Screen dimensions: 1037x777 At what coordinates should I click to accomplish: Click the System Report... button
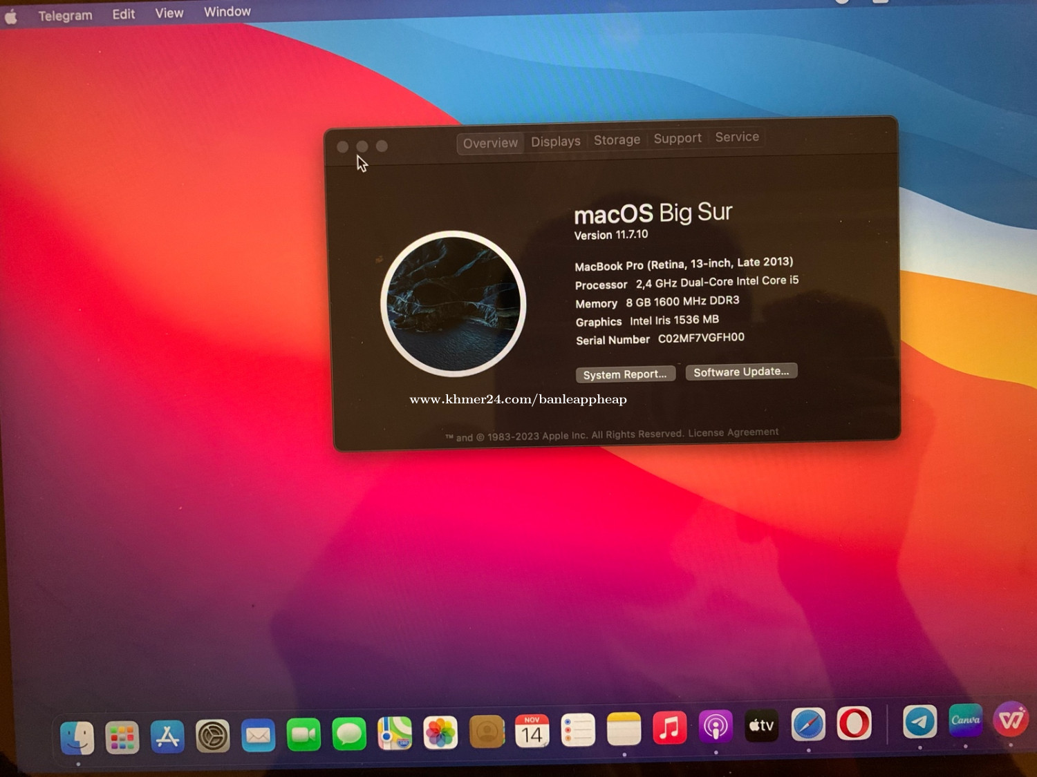coord(625,374)
